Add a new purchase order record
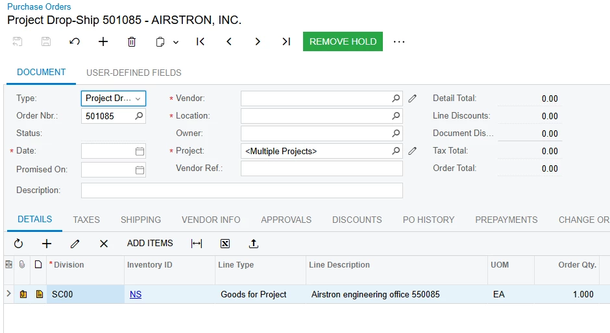This screenshot has width=610, height=333. [103, 41]
